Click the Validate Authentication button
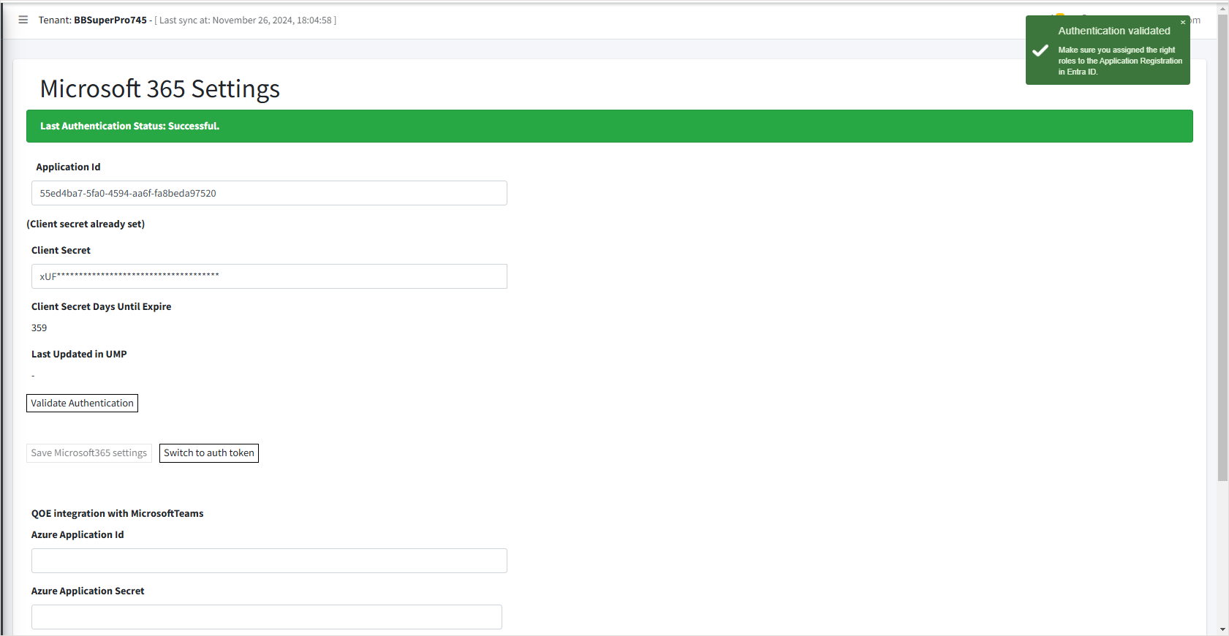Image resolution: width=1229 pixels, height=636 pixels. point(82,403)
